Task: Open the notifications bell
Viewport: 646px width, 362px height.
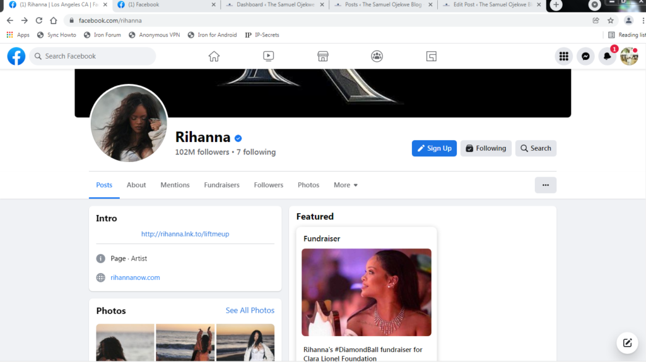Action: coord(608,56)
